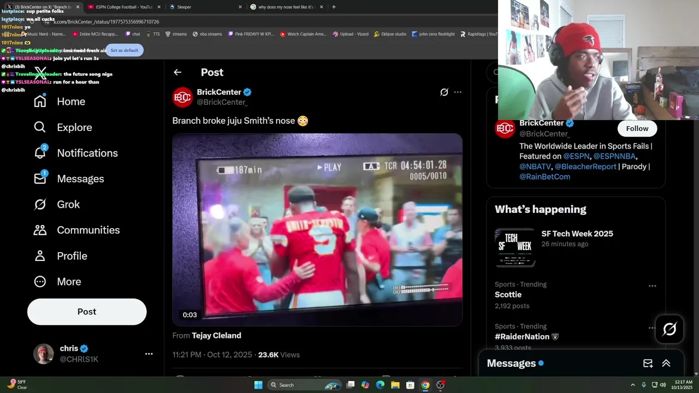Screen dimensions: 699x393
Task: Open the @RainBetCom mention in the bio
Action: 544,176
